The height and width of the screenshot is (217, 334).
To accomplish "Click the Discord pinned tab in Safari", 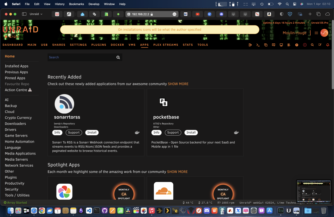I will pos(221,14).
